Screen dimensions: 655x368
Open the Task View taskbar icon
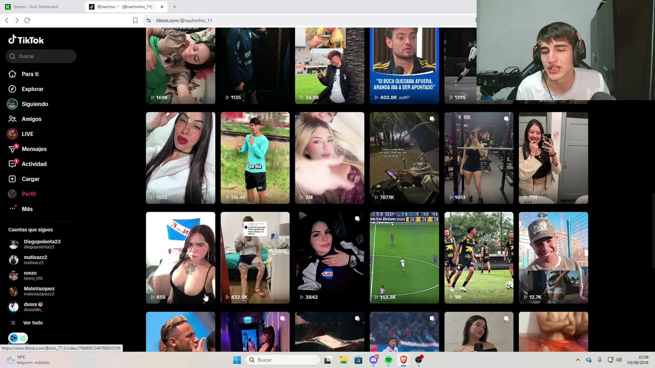[x=327, y=360]
